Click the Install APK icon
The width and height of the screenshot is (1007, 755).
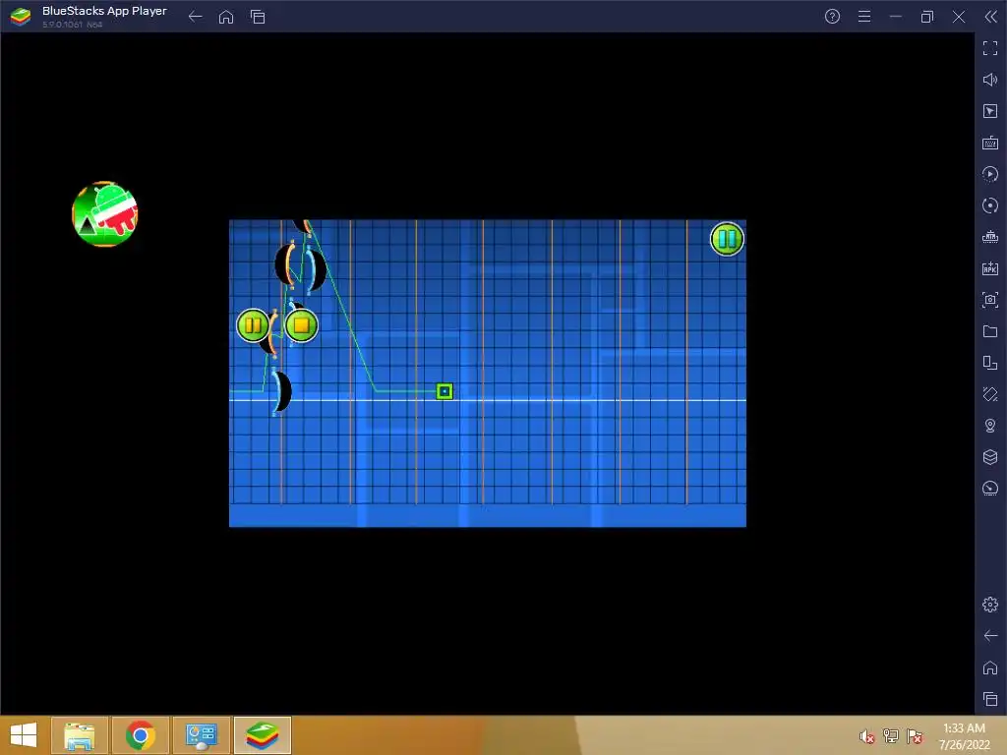990,268
